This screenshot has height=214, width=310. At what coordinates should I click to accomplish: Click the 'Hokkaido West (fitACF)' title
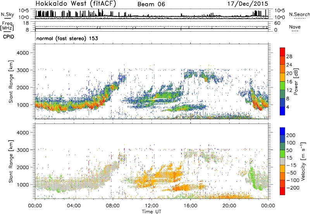click(76, 4)
